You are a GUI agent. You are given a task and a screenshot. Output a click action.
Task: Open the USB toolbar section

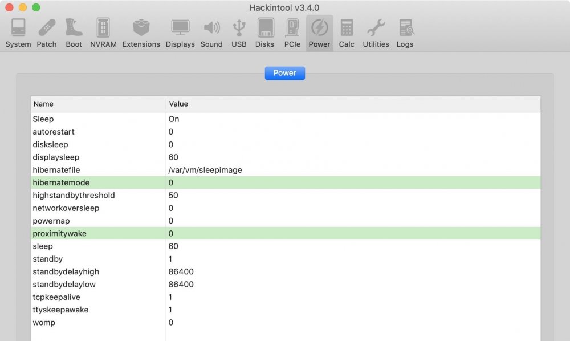(x=239, y=34)
